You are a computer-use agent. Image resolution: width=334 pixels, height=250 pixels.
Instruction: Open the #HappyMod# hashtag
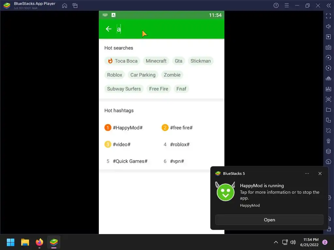(x=124, y=128)
